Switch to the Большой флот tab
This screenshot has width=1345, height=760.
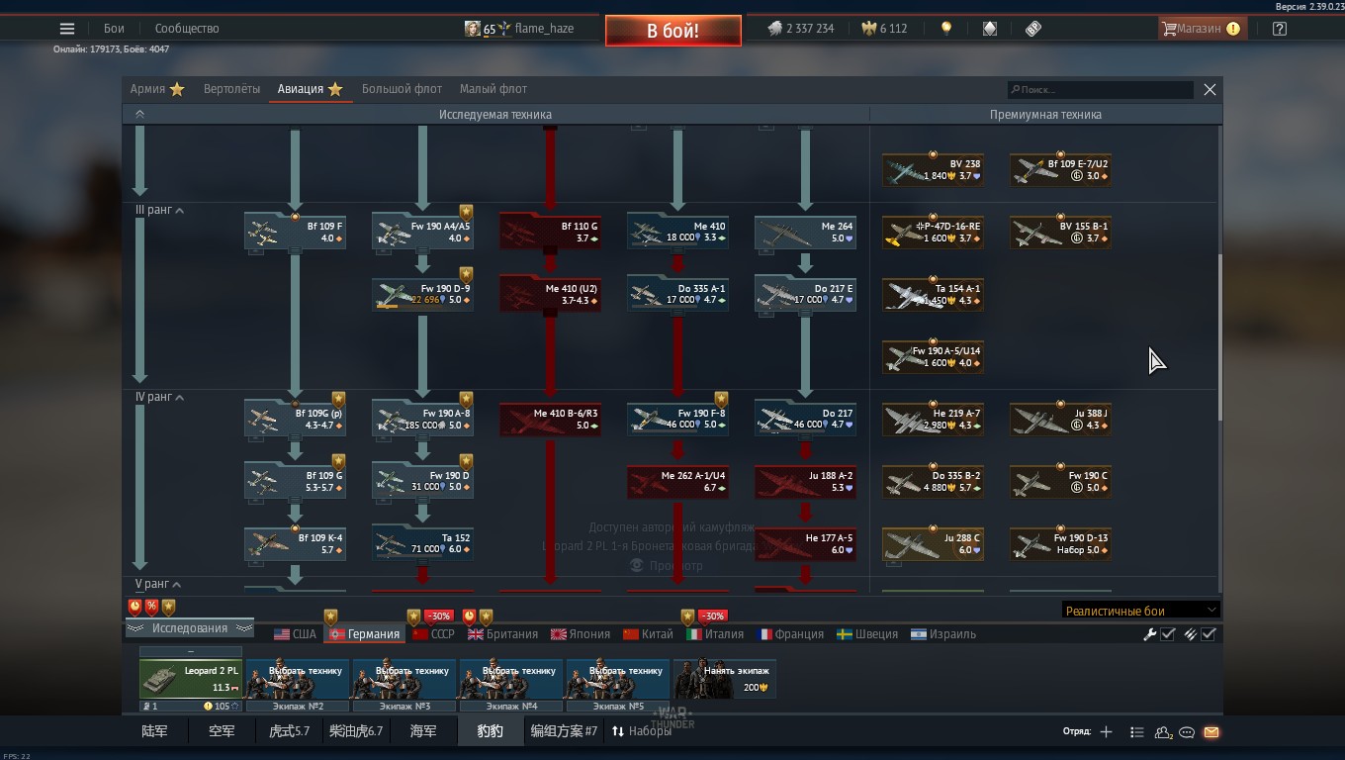pyautogui.click(x=402, y=89)
